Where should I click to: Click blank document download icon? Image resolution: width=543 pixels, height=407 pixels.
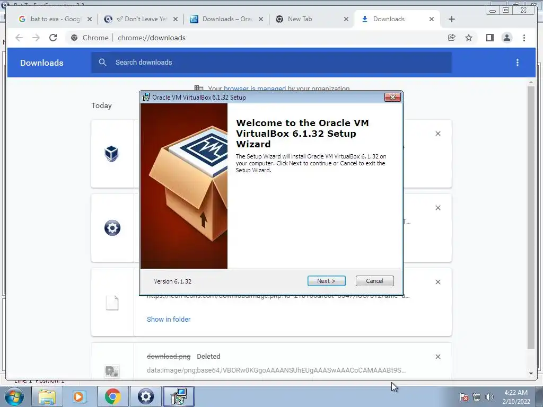pos(112,303)
